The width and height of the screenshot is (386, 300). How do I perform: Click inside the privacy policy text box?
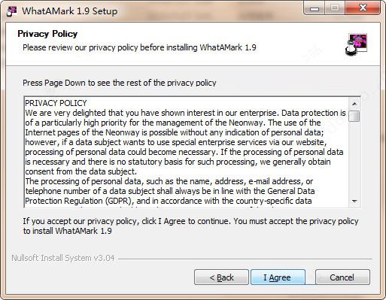pyautogui.click(x=187, y=152)
